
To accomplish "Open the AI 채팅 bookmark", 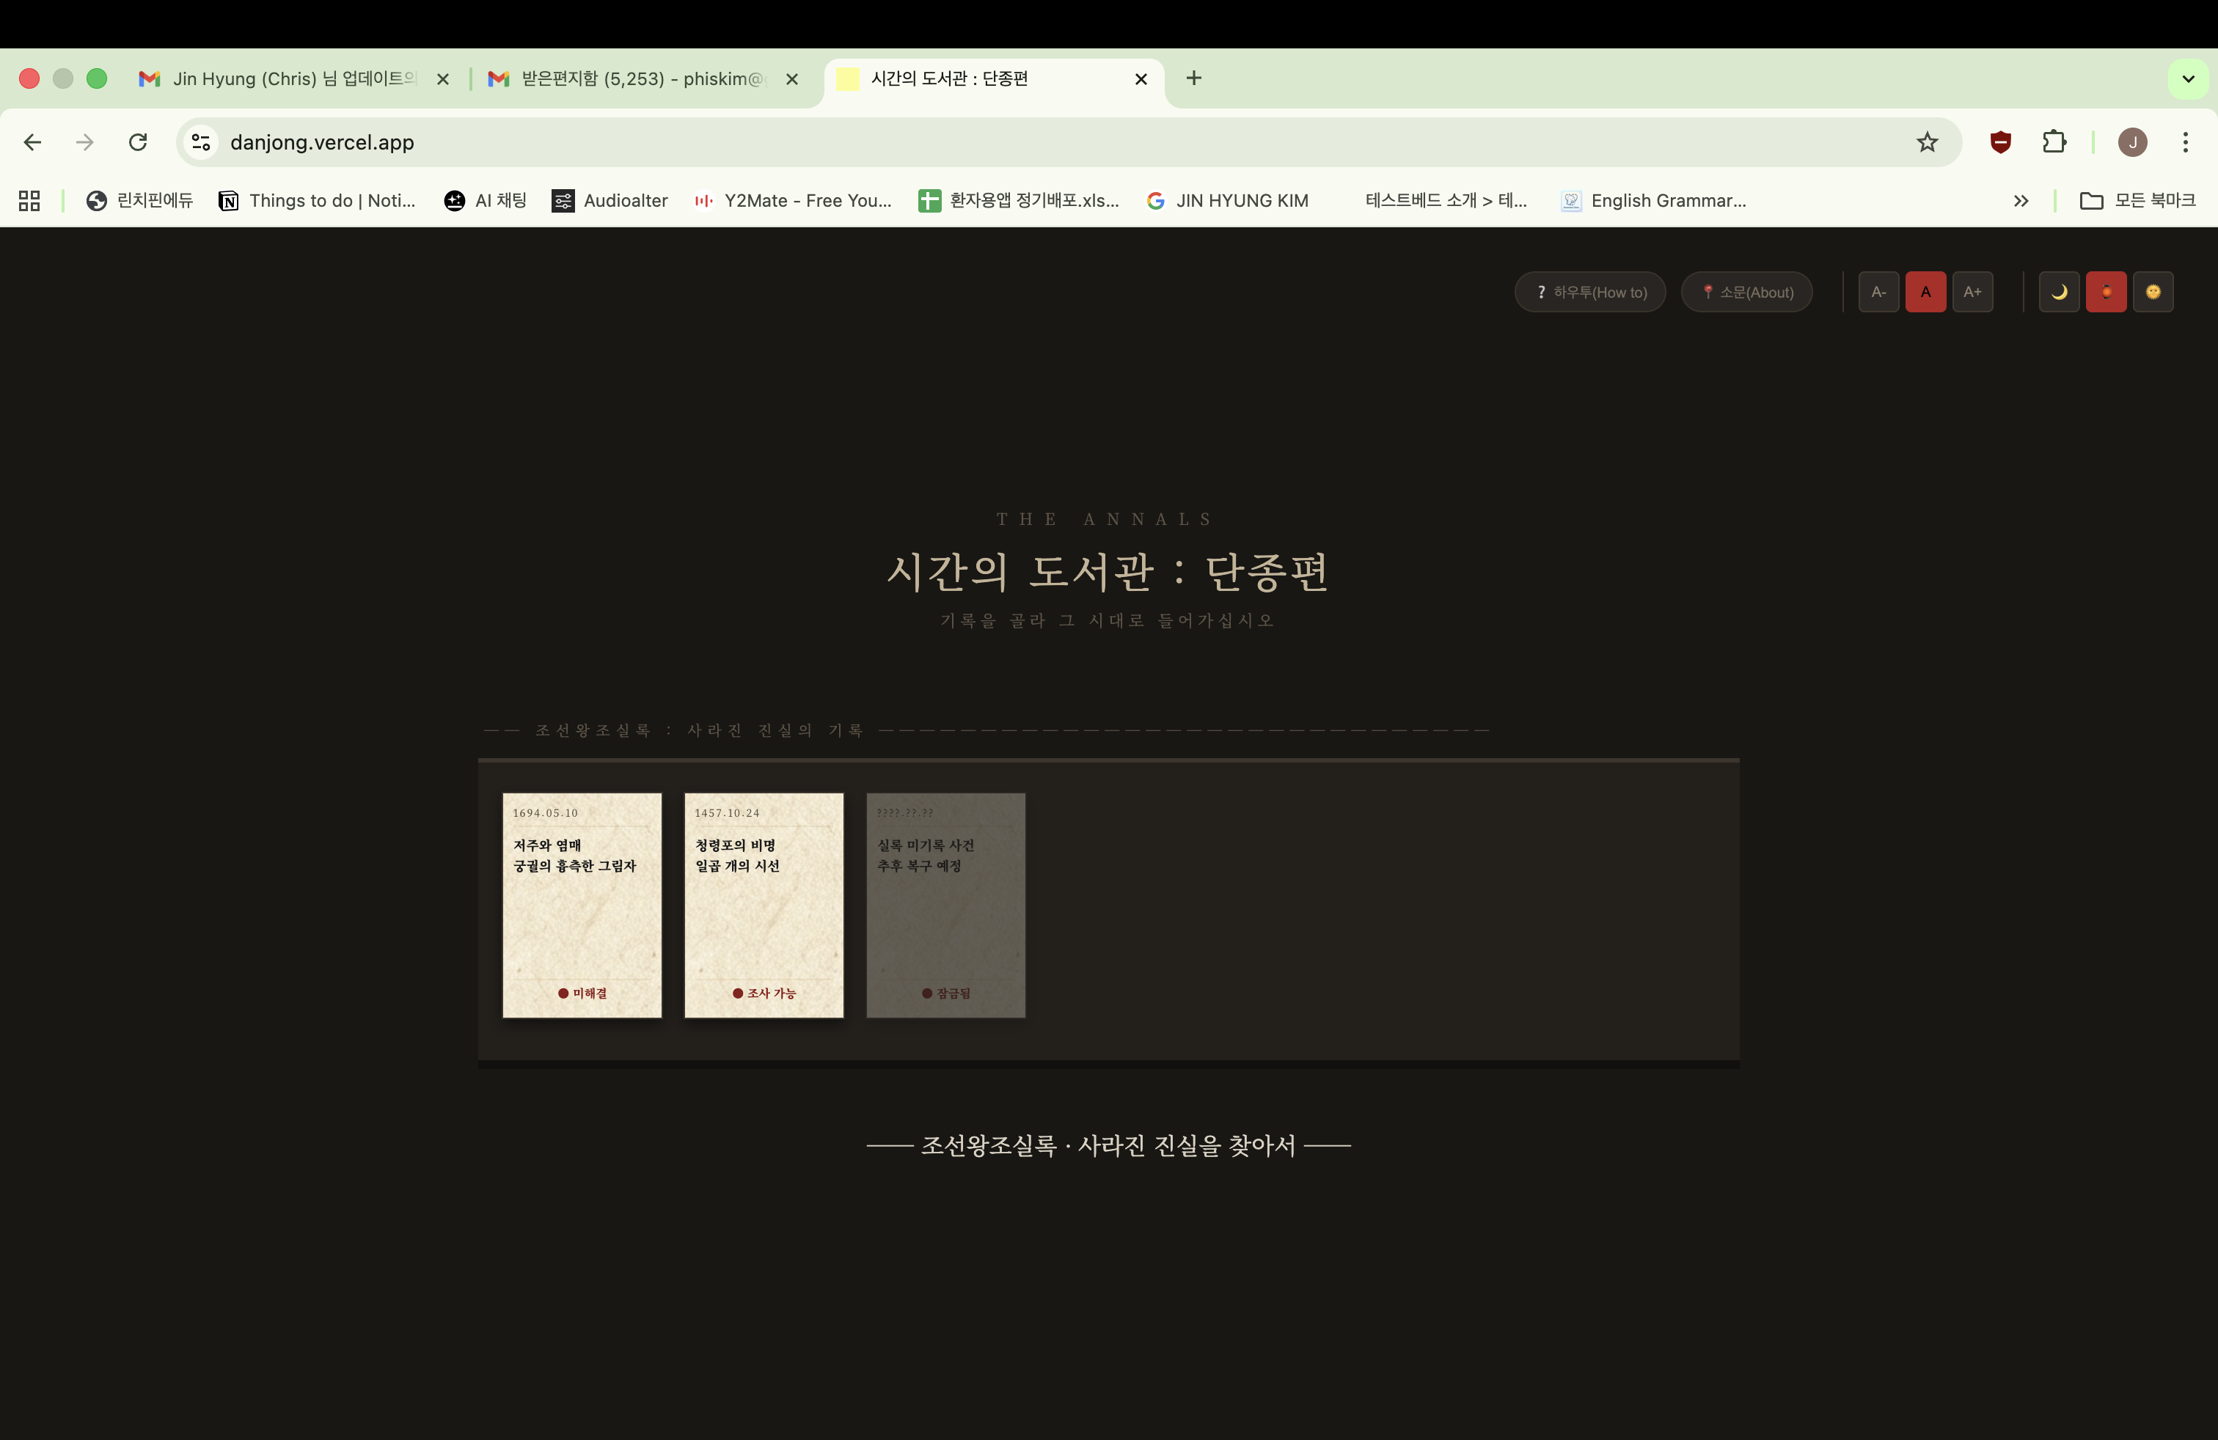I will [x=486, y=200].
